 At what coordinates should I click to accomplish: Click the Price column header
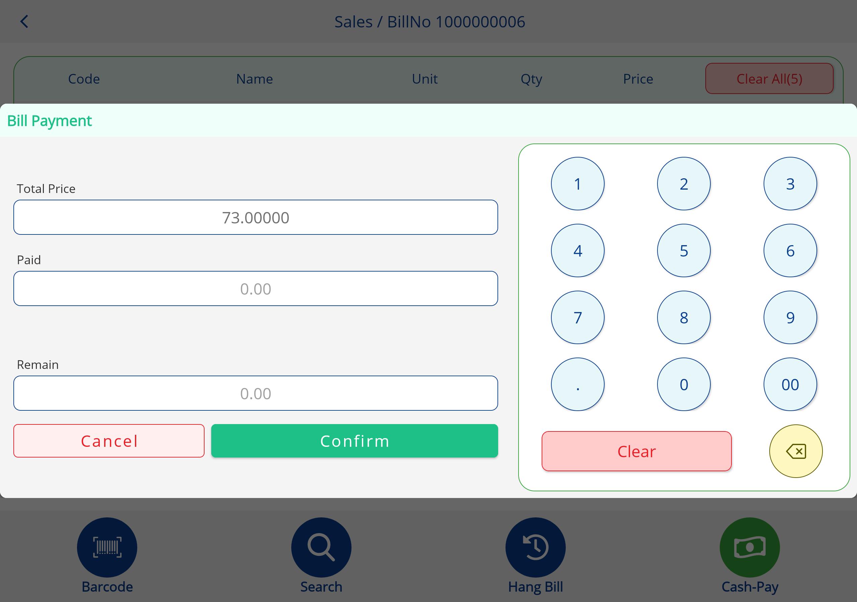[x=638, y=79]
